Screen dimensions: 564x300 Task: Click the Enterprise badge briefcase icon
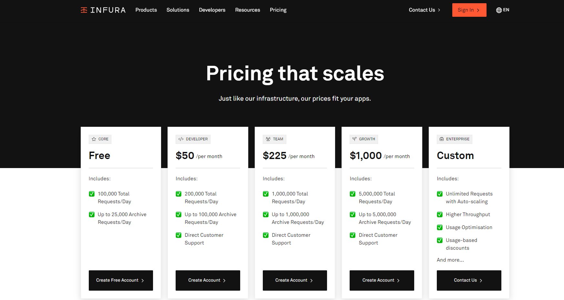pos(442,139)
